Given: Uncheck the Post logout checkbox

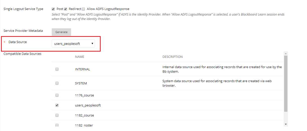Looking at the screenshot, I should click(x=53, y=9).
